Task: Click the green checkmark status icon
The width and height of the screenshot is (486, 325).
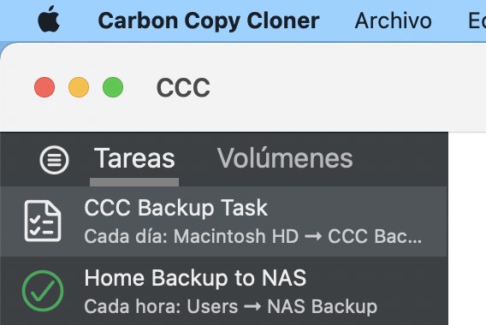Action: coord(43,291)
